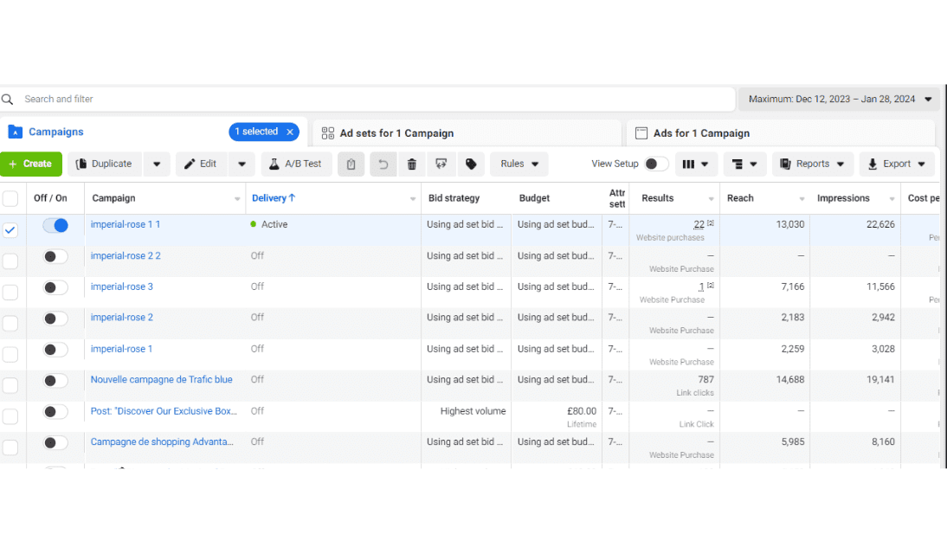Click the tag label icon
This screenshot has width=947, height=541.
point(470,164)
